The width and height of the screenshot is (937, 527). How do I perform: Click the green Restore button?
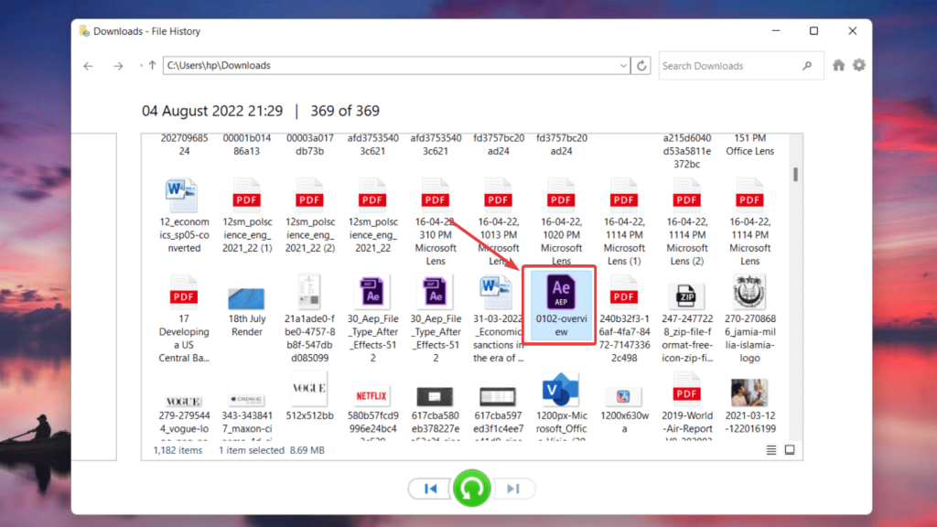pyautogui.click(x=472, y=488)
